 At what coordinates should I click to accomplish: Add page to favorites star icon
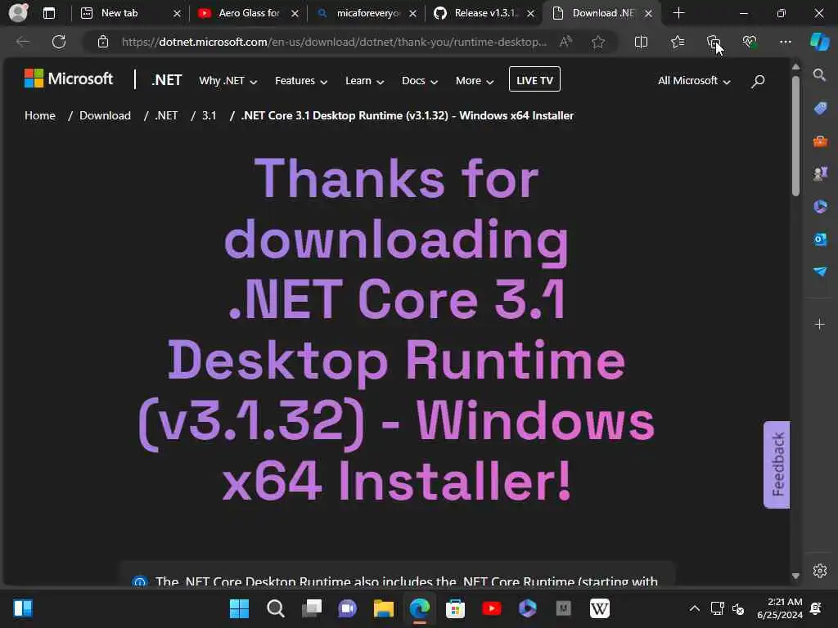pyautogui.click(x=598, y=42)
